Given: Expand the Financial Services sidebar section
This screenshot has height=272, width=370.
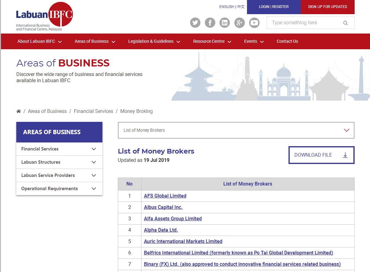Looking at the screenshot, I should 59,149.
